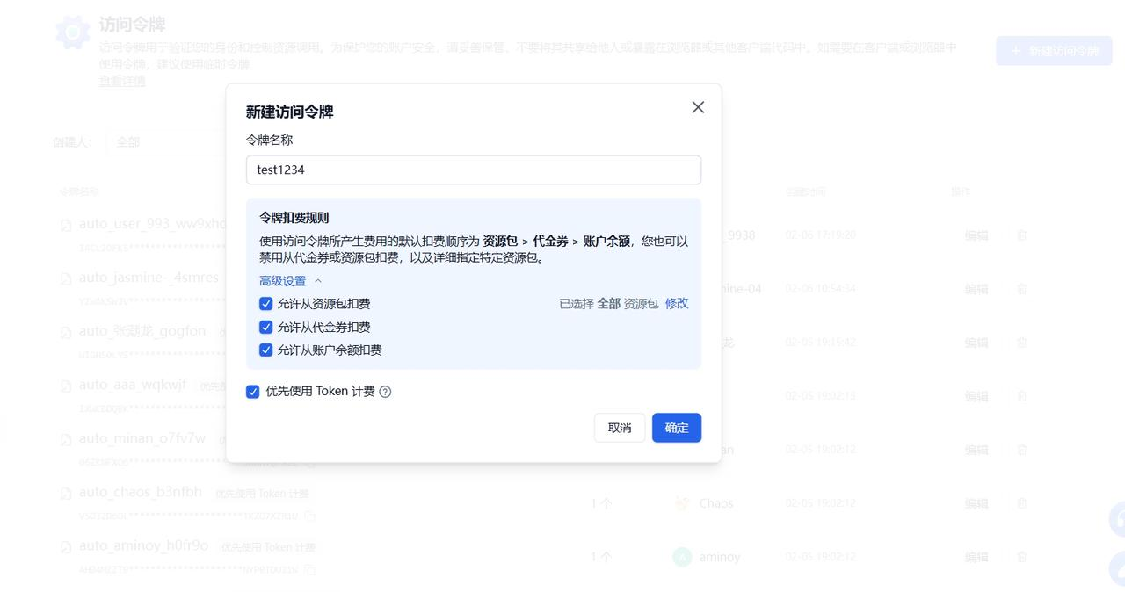Click trash icon in auto_aaa_wqkwjf row

coord(1021,396)
